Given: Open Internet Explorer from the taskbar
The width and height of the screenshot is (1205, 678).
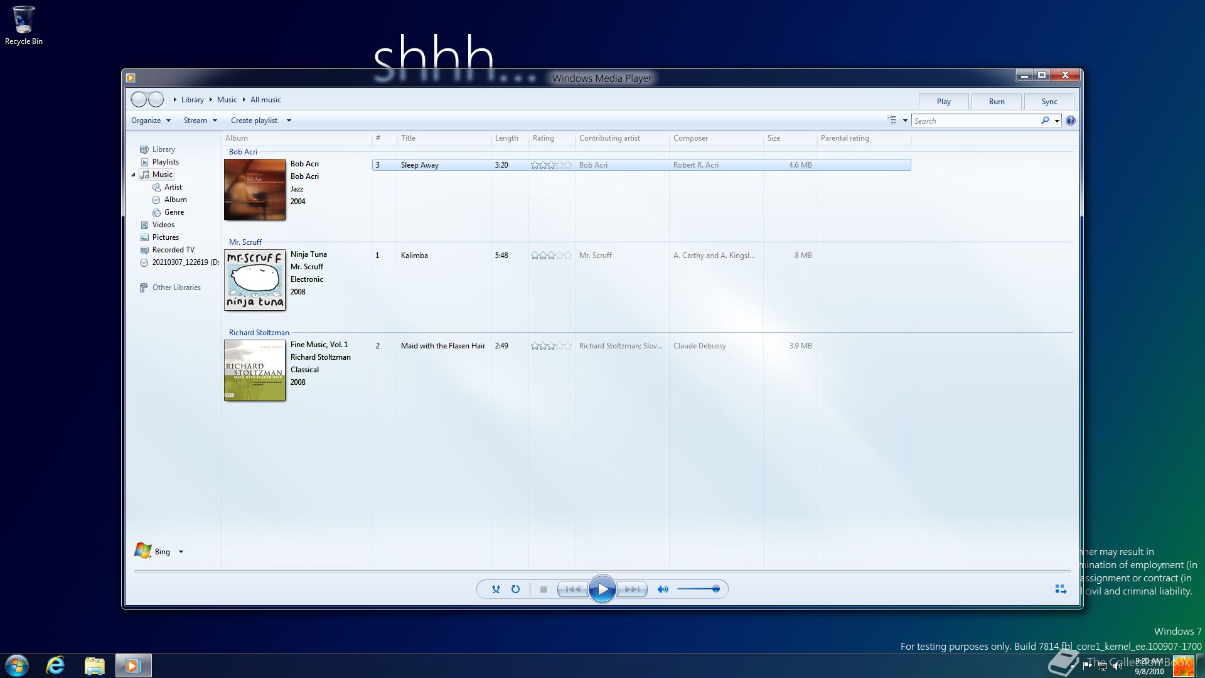Looking at the screenshot, I should (56, 665).
